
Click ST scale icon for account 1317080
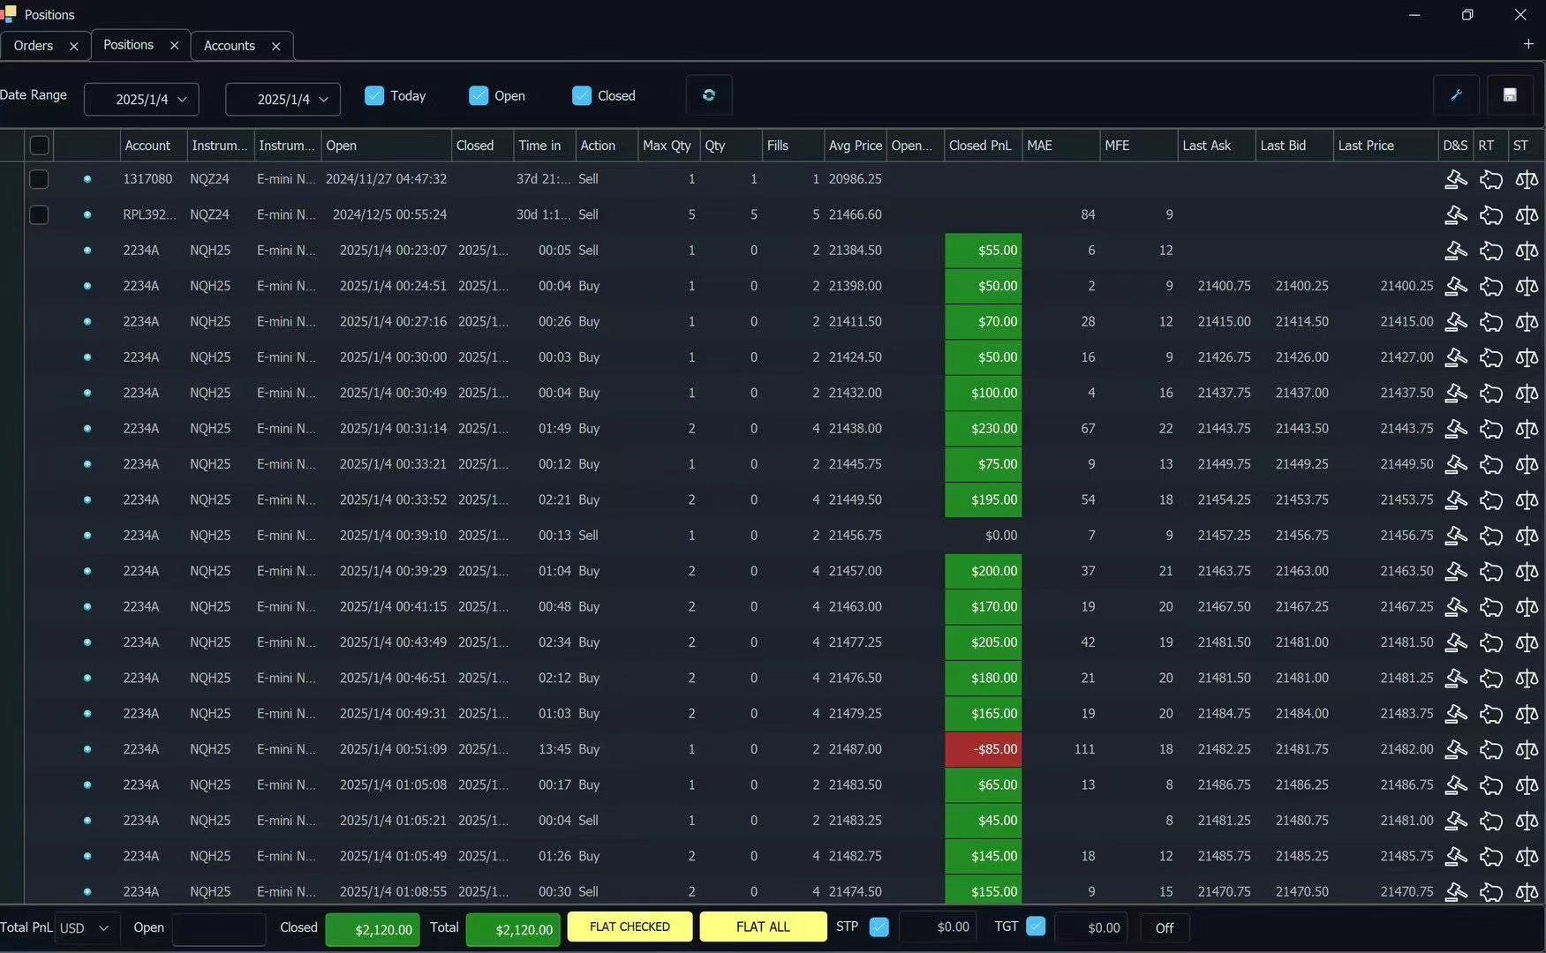[1527, 180]
